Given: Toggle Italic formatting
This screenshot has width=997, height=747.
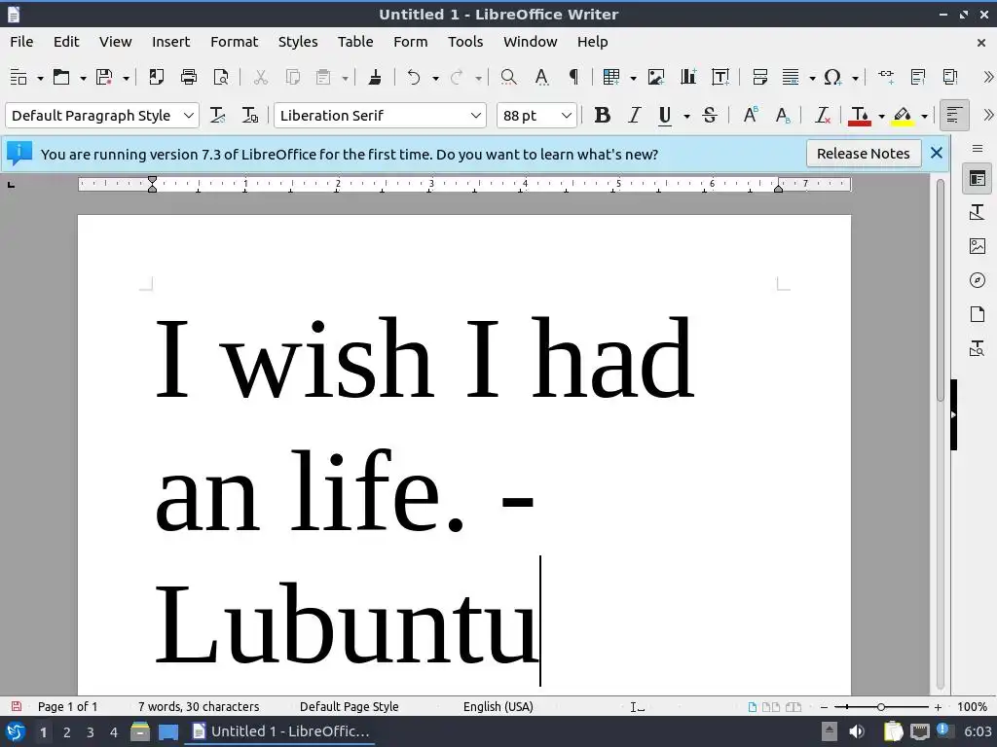Looking at the screenshot, I should click(x=634, y=116).
